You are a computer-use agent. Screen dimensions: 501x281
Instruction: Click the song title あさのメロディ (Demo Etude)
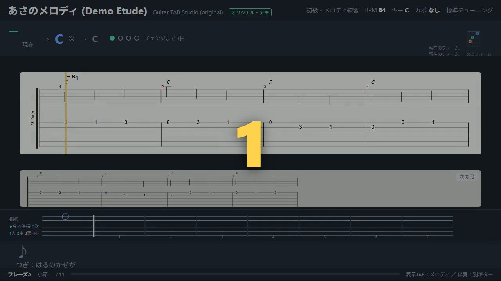pyautogui.click(x=77, y=11)
